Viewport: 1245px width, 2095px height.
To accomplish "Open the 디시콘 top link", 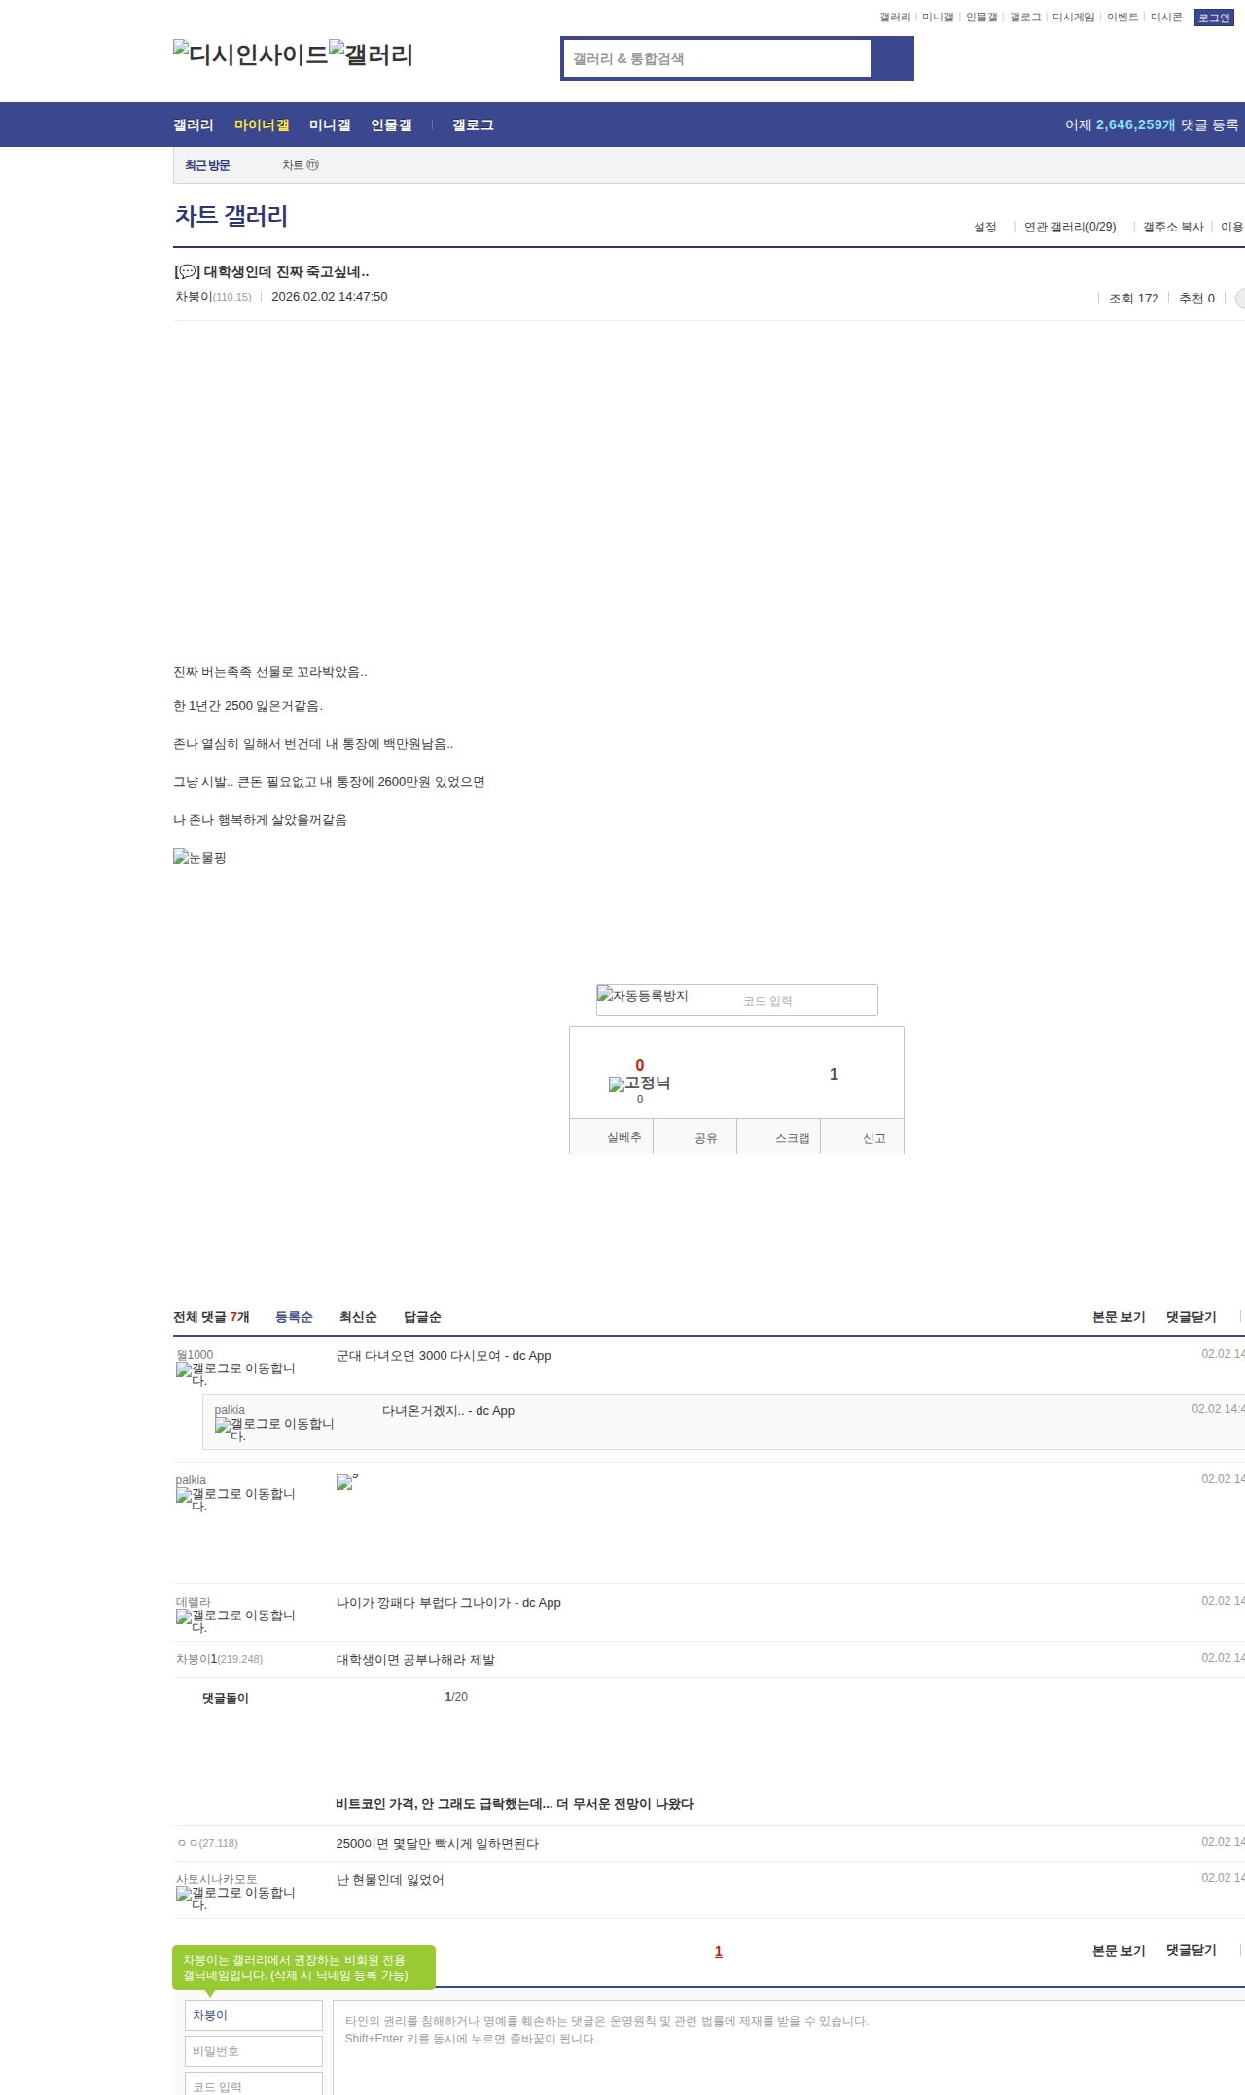I will pyautogui.click(x=1166, y=18).
